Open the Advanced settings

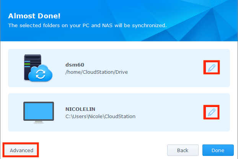[x=21, y=150]
